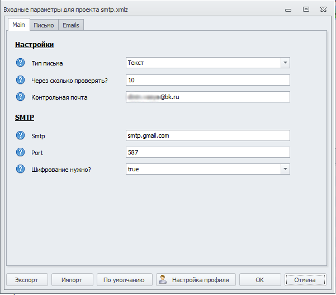Dismiss dialog with the Отмена button
This screenshot has width=336, height=295.
tap(305, 280)
